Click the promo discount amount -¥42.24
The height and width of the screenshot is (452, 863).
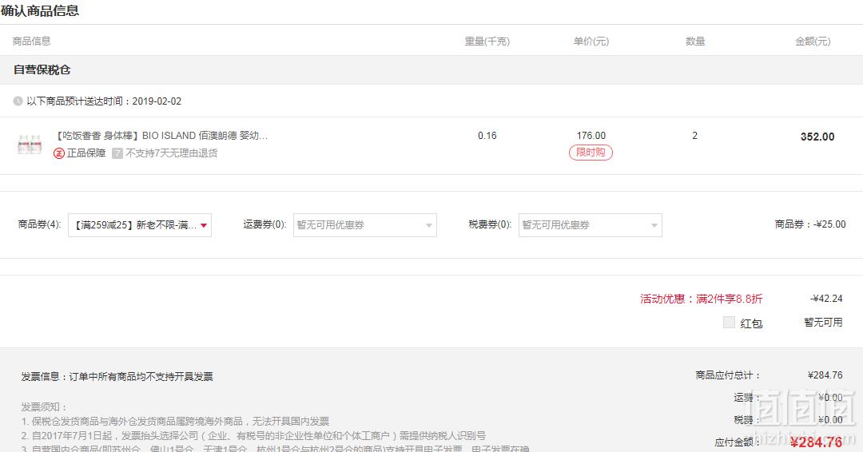click(827, 299)
